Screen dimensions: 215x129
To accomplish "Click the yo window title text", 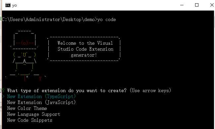I will click(x=14, y=6).
